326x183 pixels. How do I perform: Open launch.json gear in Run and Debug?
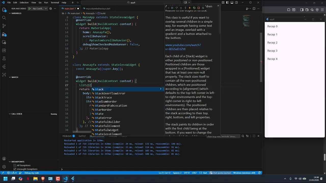(50, 9)
